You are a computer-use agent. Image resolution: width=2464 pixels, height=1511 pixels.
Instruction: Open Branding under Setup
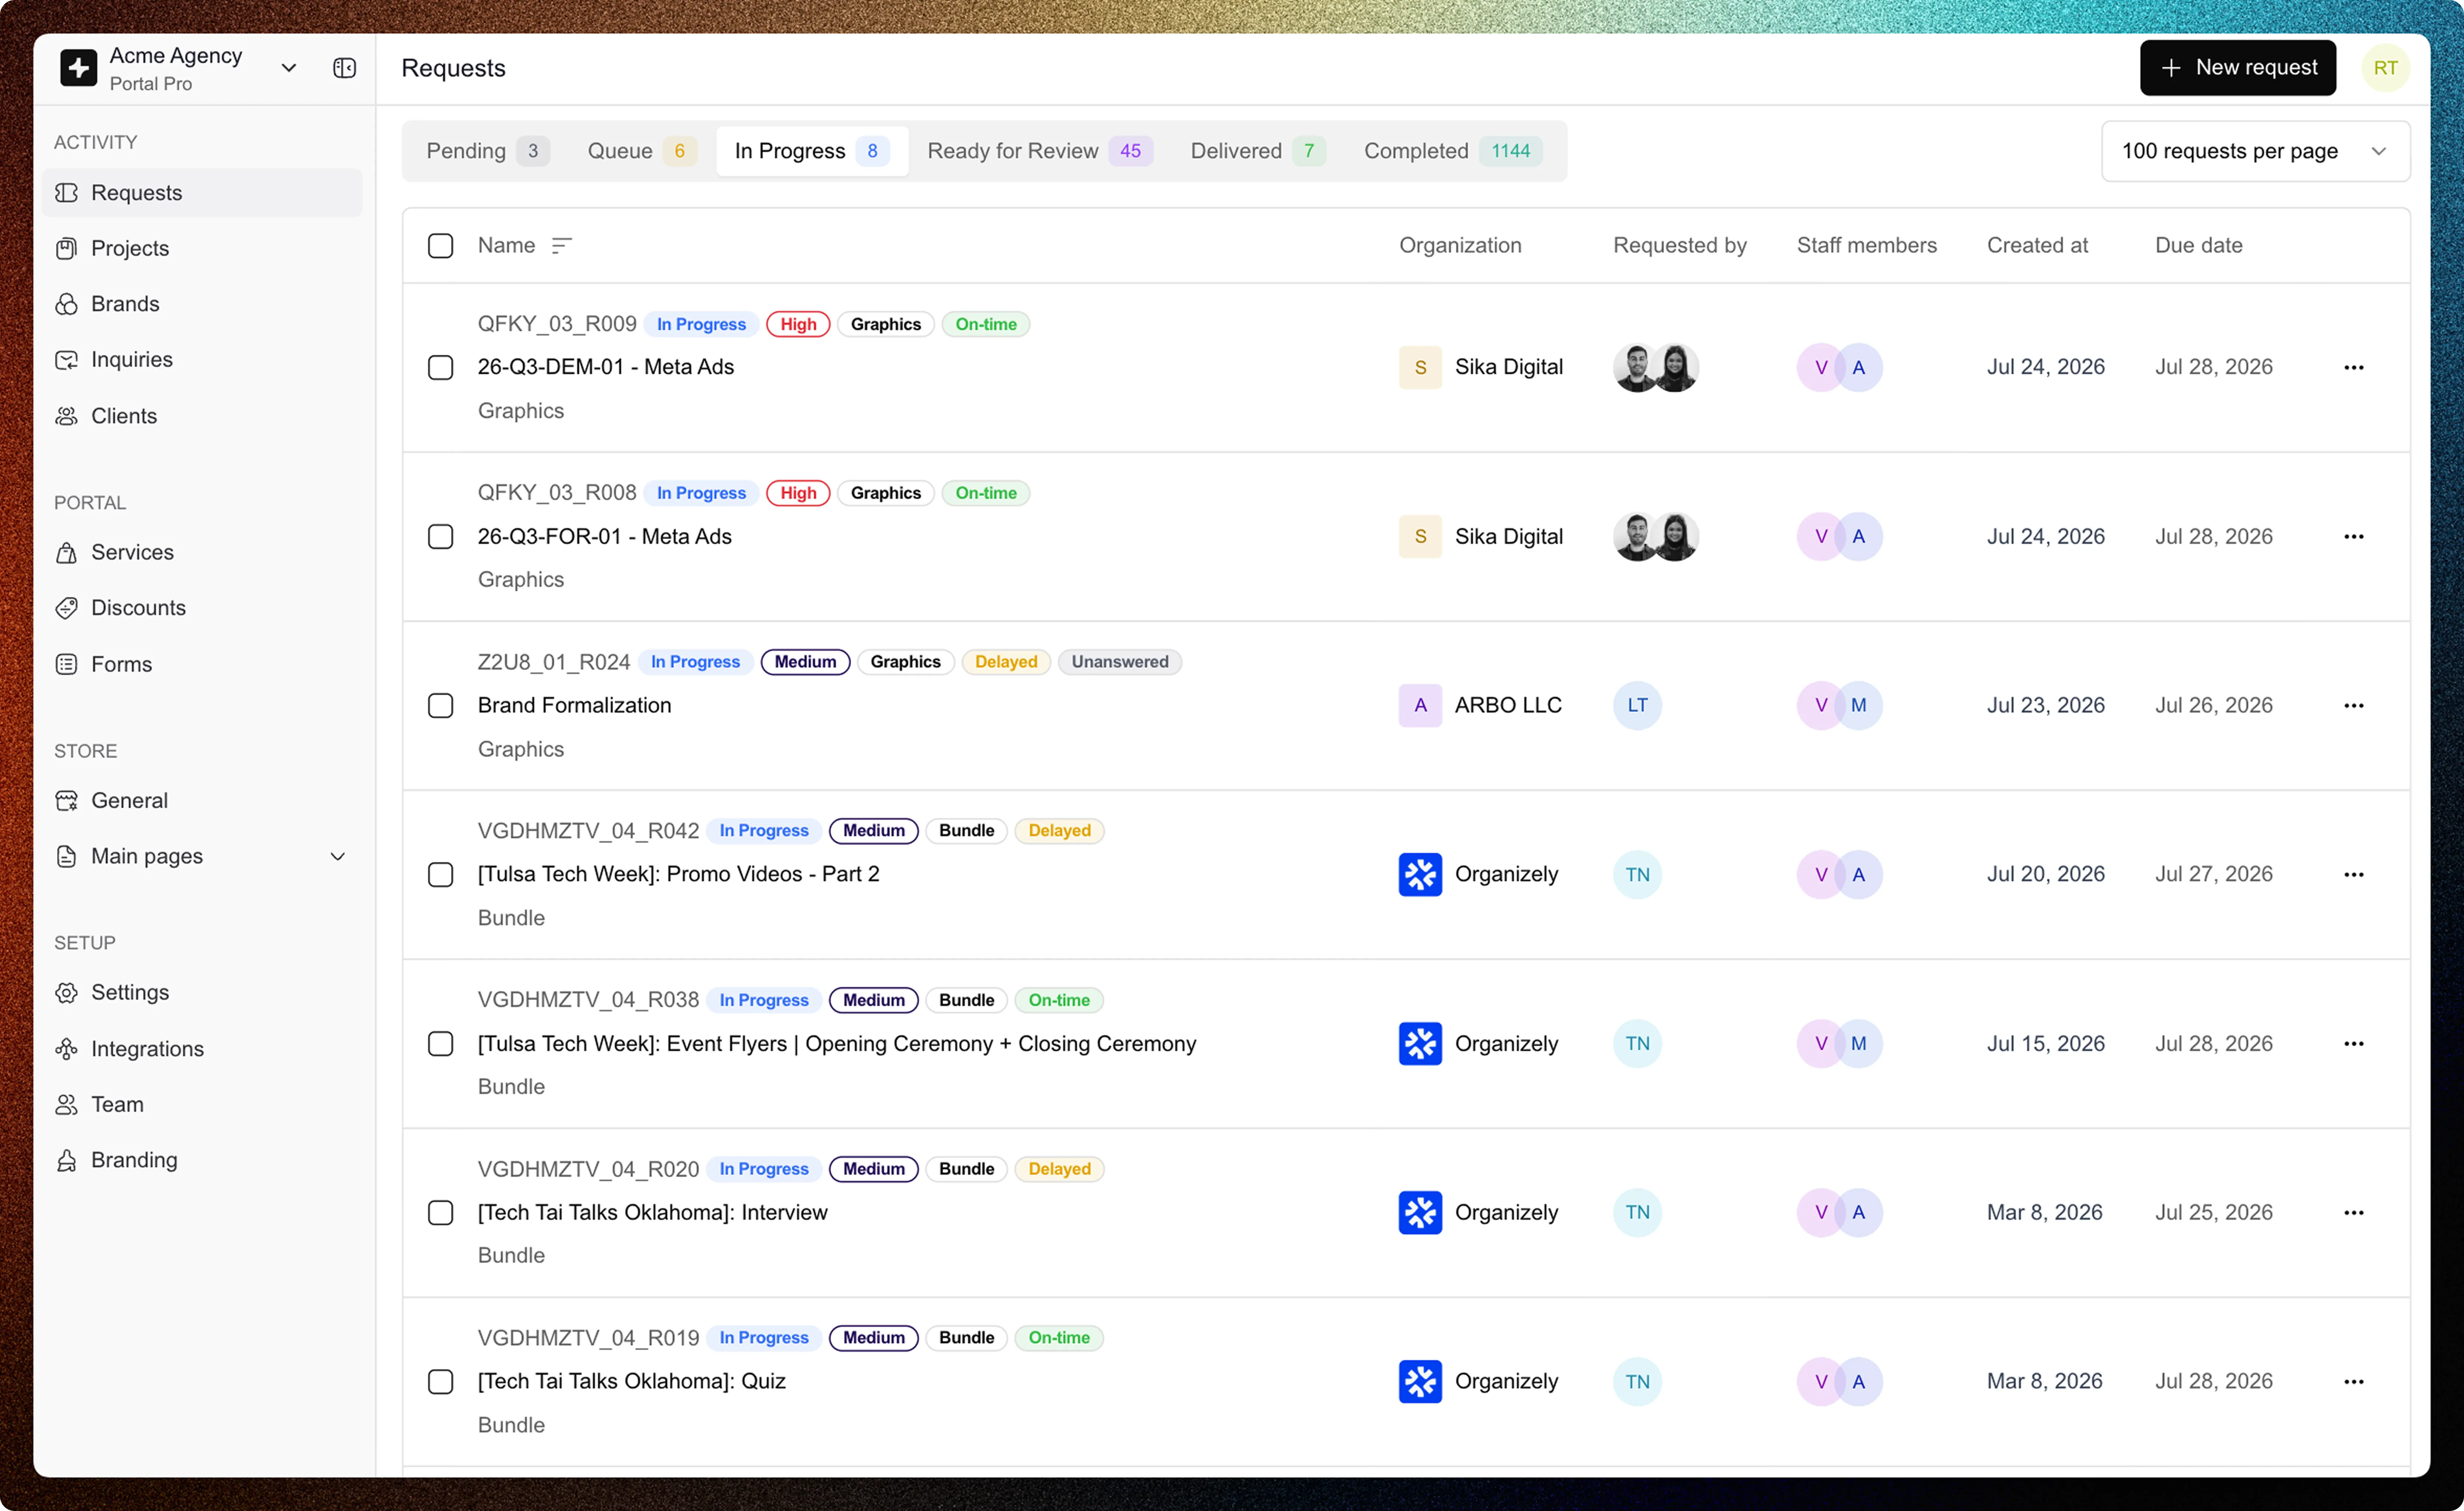[202, 1160]
